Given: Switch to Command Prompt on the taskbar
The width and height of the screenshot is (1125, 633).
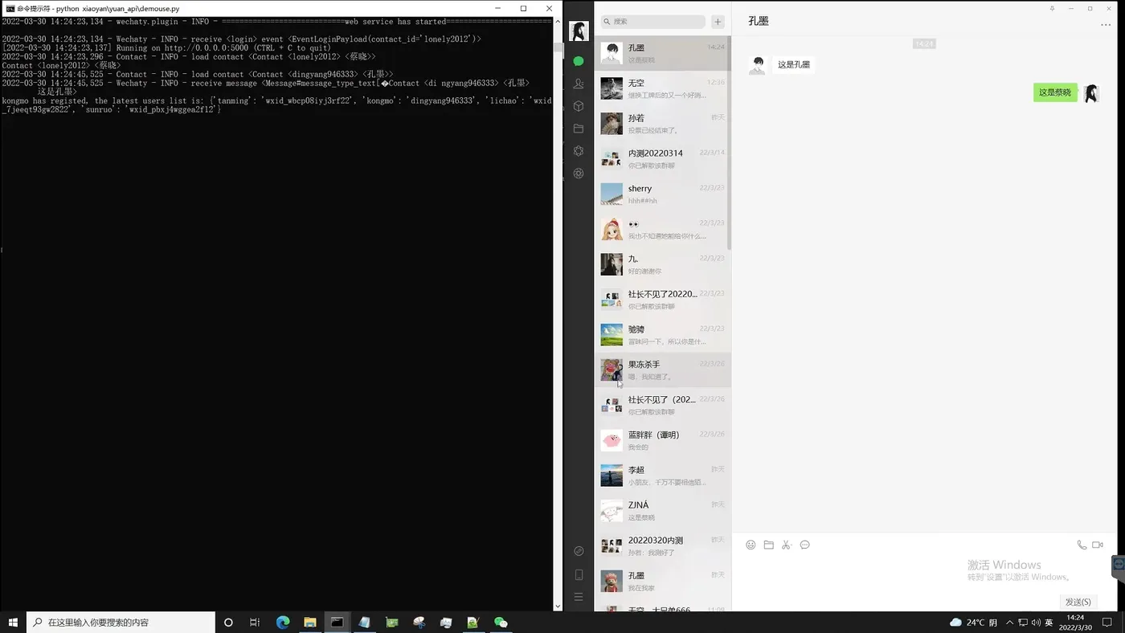Looking at the screenshot, I should point(337,623).
